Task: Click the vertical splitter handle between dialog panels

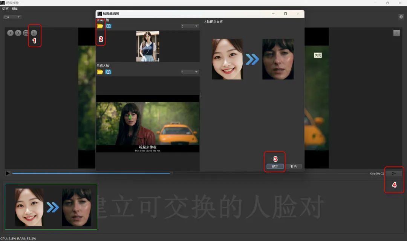Action: [x=201, y=95]
